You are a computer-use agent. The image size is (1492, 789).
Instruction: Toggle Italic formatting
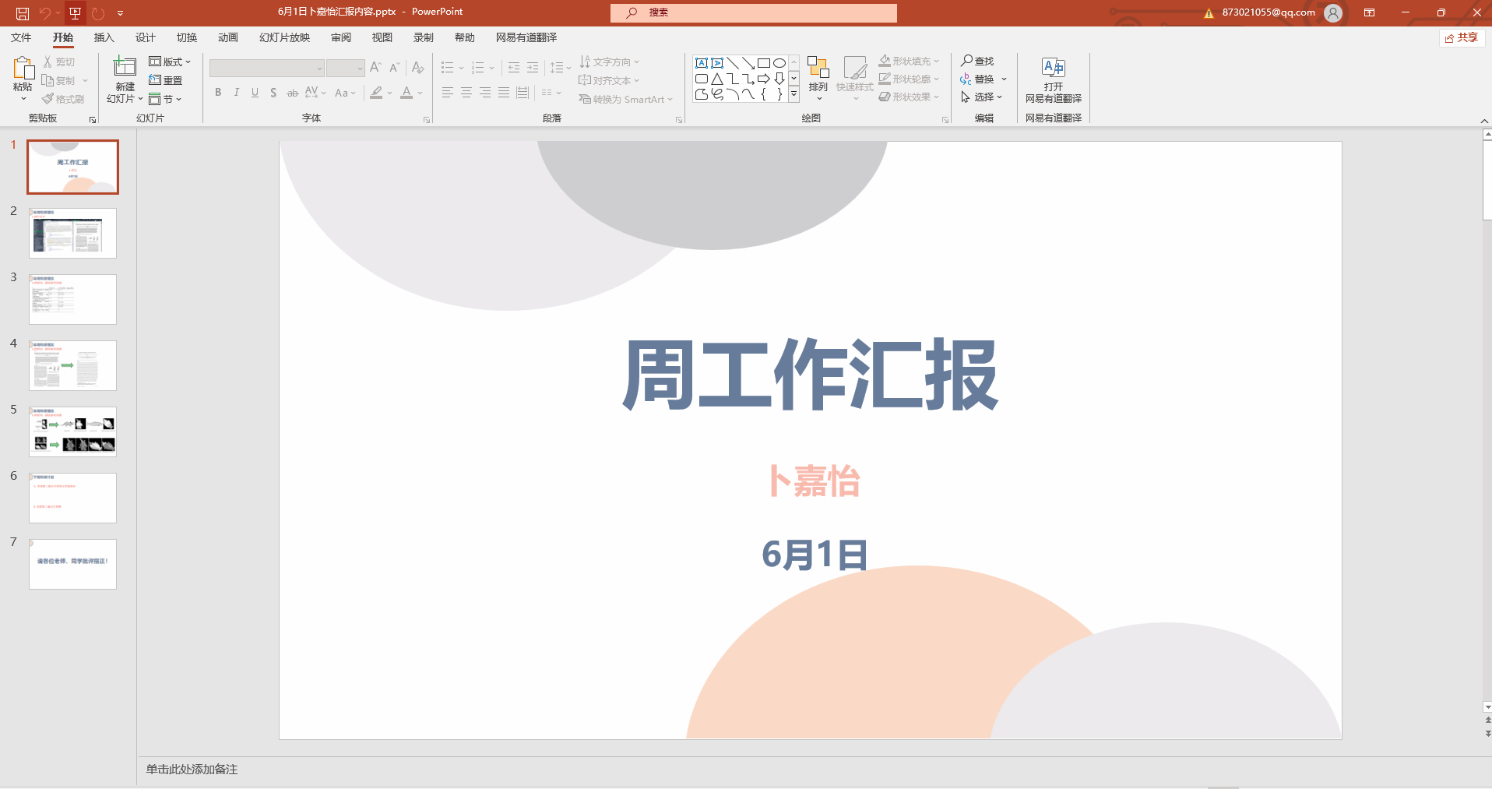(237, 93)
